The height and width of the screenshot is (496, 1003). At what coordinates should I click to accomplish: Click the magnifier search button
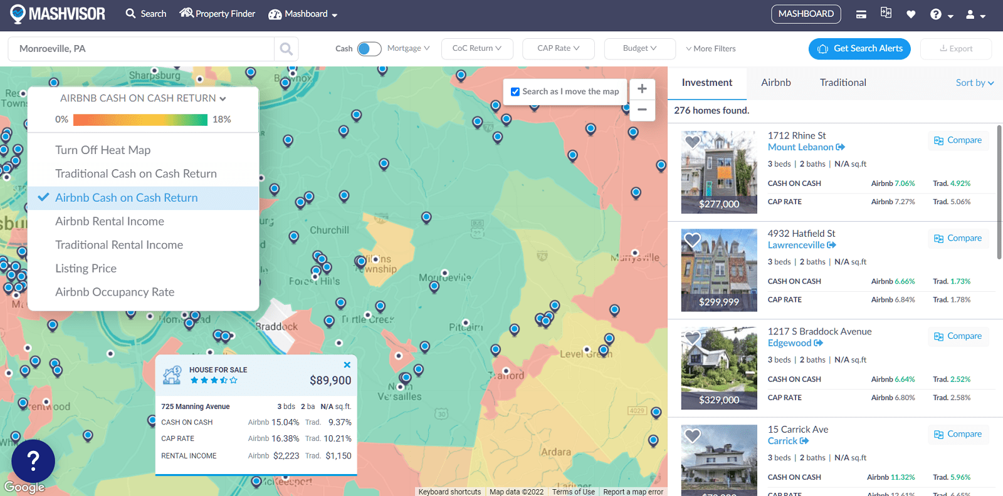(x=286, y=49)
